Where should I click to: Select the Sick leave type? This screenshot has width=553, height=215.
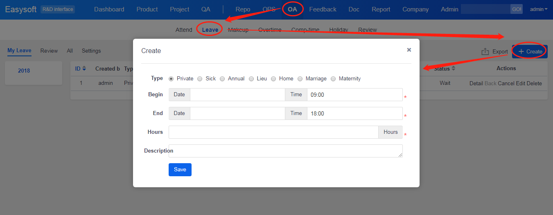pyautogui.click(x=200, y=79)
